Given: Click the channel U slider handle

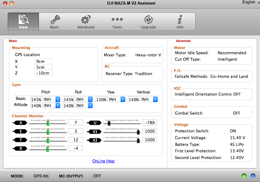Looking at the screenshot, I should click(x=109, y=123).
